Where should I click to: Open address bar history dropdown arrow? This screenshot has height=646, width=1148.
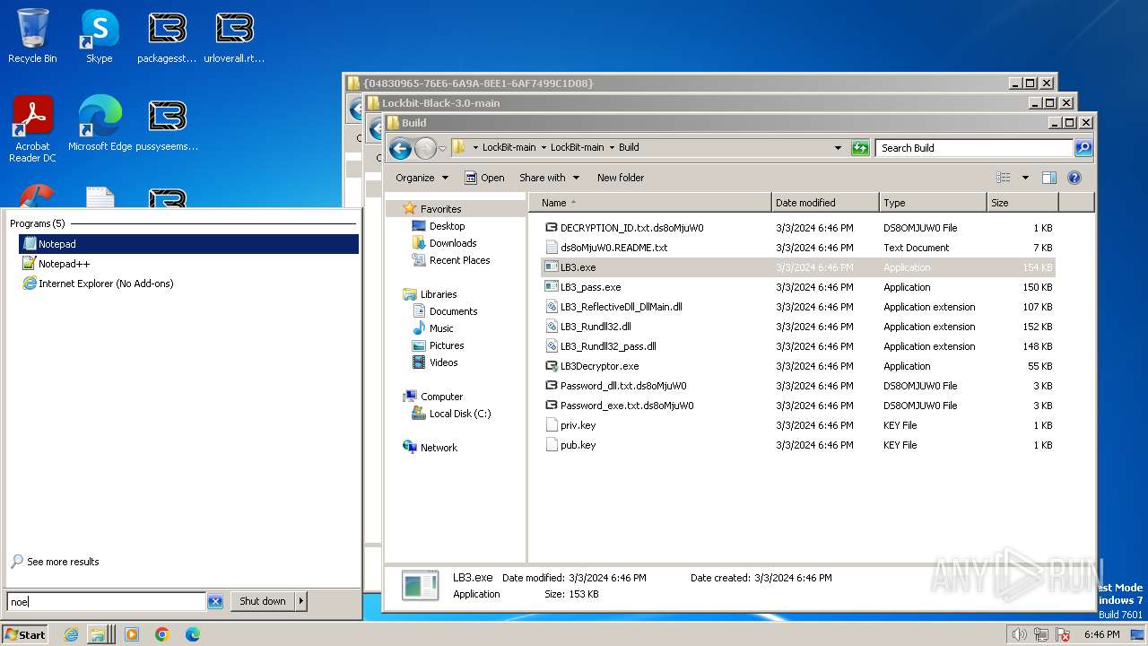pos(839,148)
